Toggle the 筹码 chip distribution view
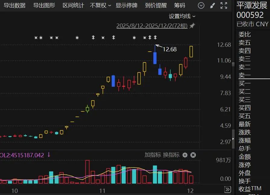This screenshot has height=195, width=270. click(179, 5)
